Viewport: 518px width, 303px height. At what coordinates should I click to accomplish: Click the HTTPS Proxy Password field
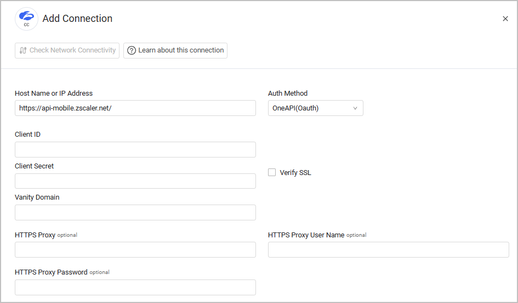(135, 287)
